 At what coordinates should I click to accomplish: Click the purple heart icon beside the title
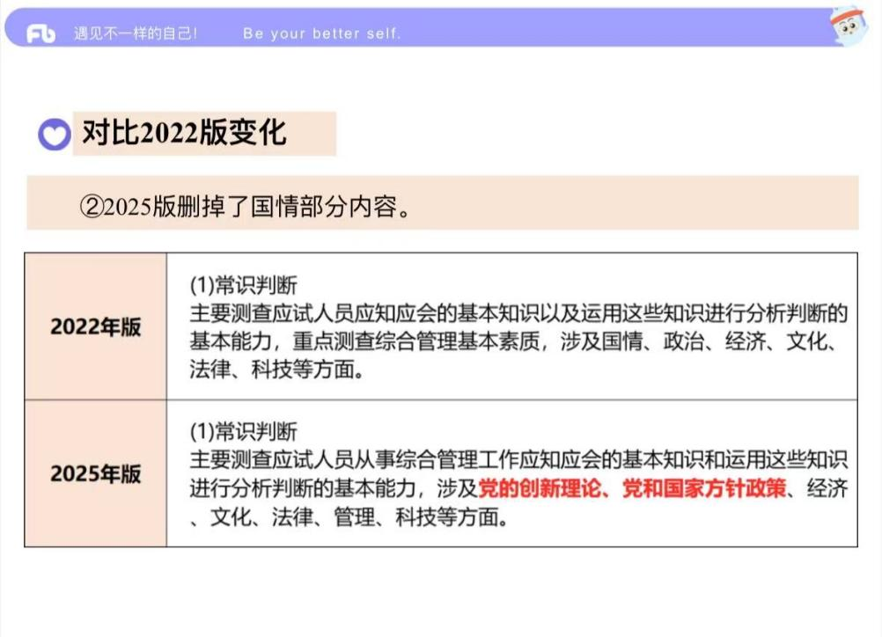coord(54,135)
